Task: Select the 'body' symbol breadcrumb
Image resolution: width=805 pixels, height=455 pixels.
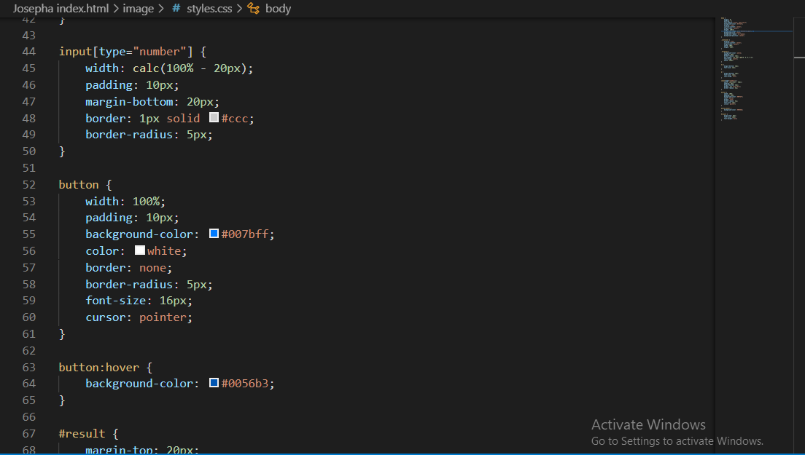Action: click(x=278, y=9)
